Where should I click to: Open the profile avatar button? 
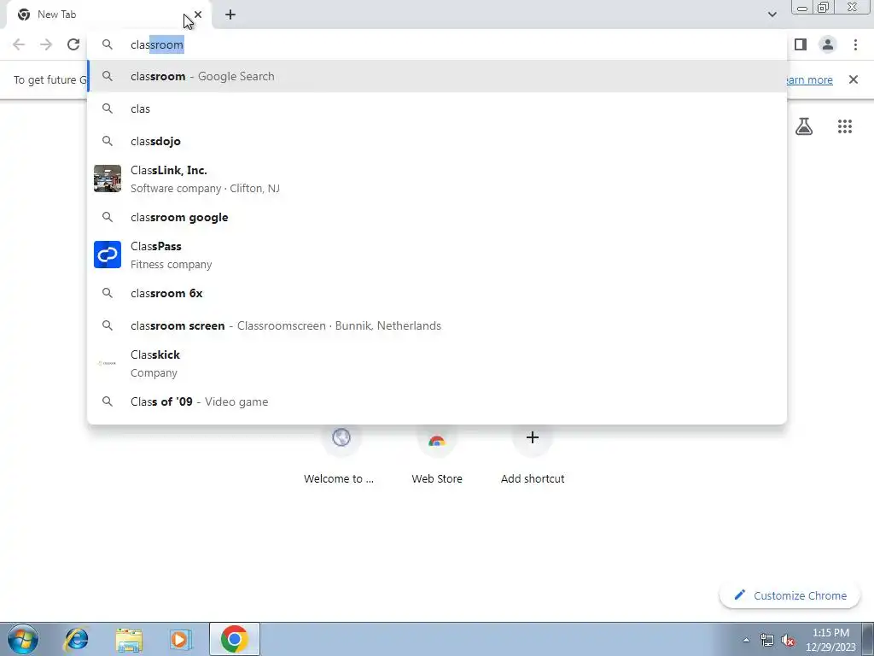828,44
